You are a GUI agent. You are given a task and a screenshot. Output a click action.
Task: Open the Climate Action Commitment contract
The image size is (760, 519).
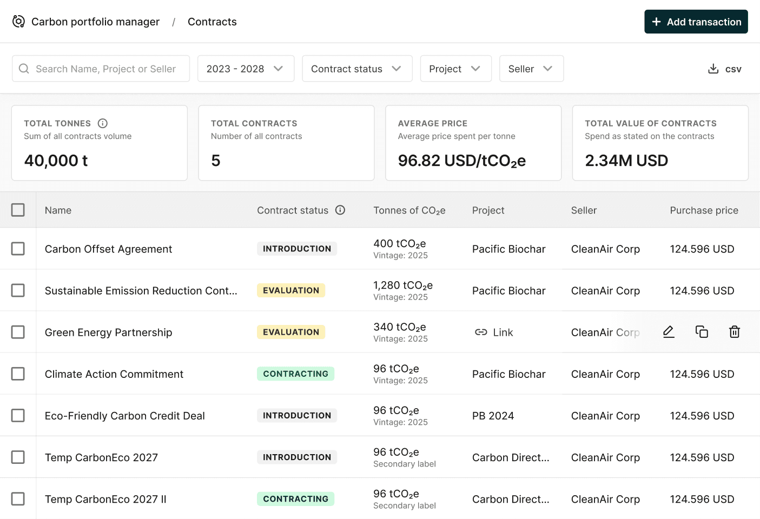click(114, 374)
